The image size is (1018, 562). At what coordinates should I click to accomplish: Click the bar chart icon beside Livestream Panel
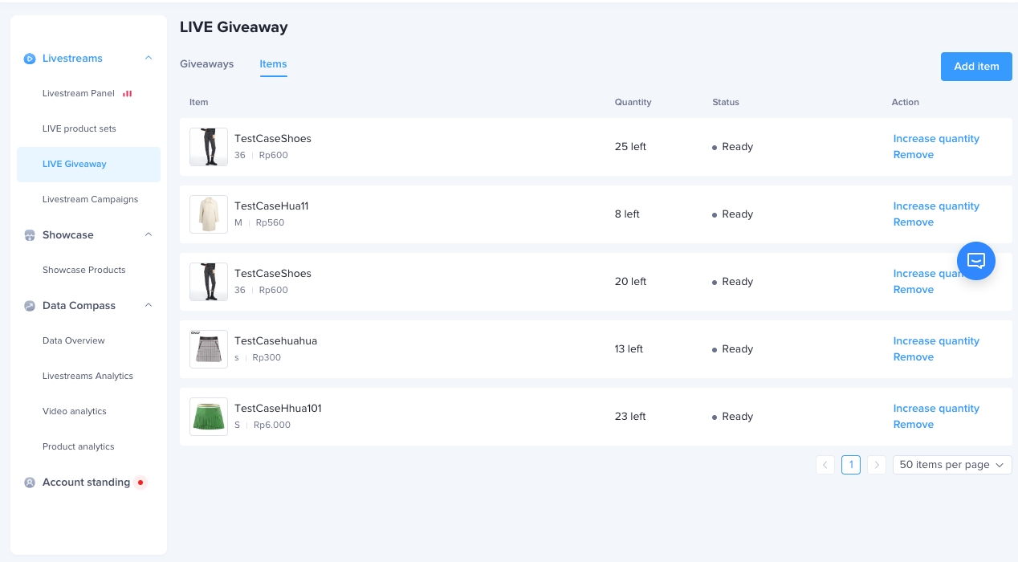pos(127,93)
